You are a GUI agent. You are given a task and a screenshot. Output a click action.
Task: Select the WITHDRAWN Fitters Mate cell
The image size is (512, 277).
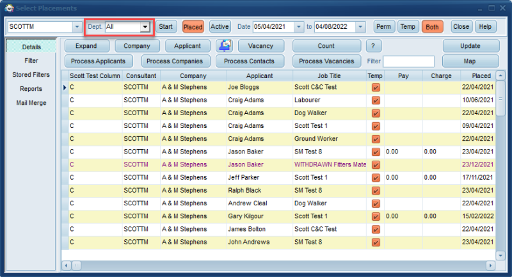click(x=330, y=164)
